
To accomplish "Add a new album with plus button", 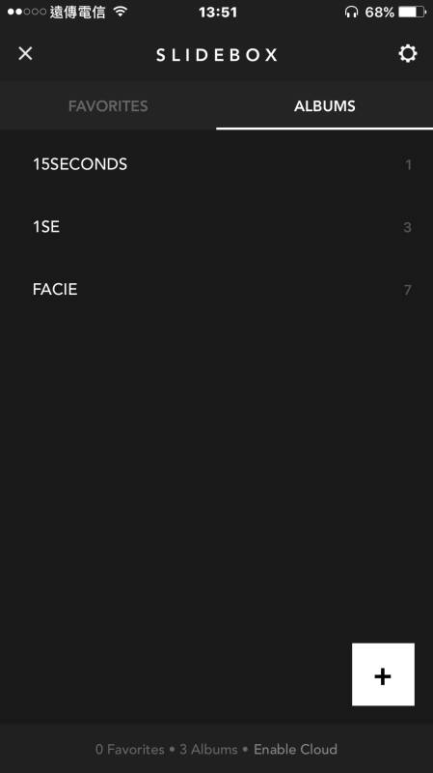I will pyautogui.click(x=383, y=673).
